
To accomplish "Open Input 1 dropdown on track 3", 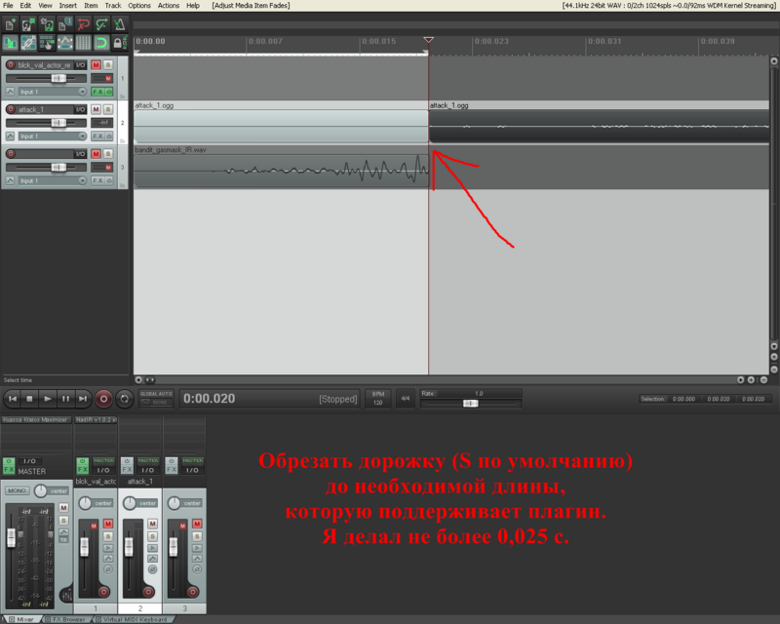I will click(49, 180).
